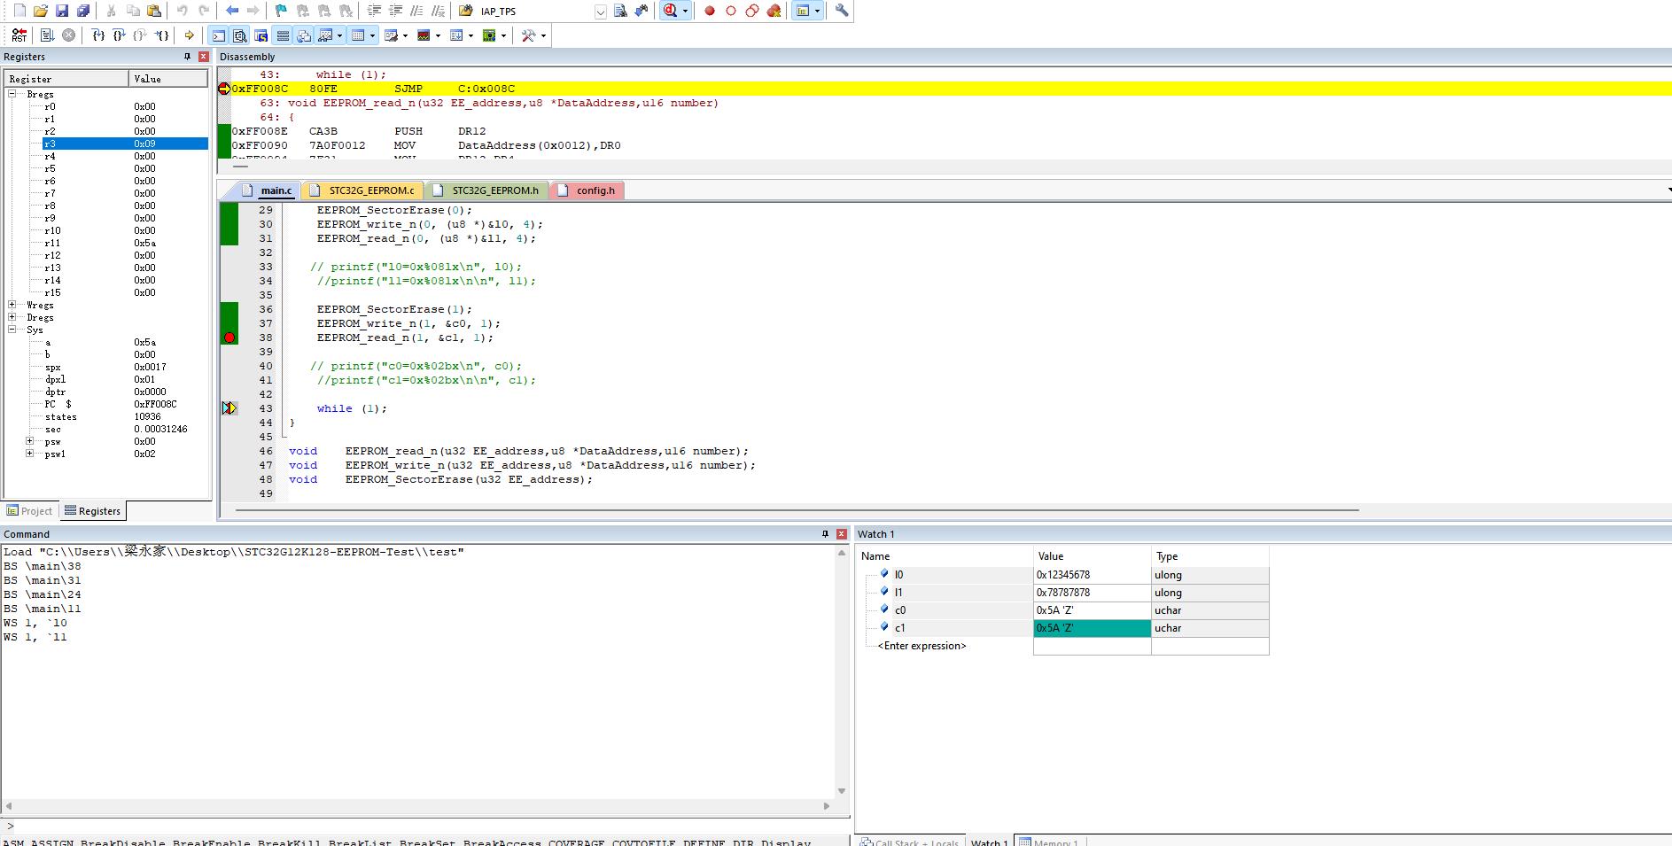Image resolution: width=1672 pixels, height=846 pixels.
Task: Show next statement arrow
Action: tap(189, 35)
